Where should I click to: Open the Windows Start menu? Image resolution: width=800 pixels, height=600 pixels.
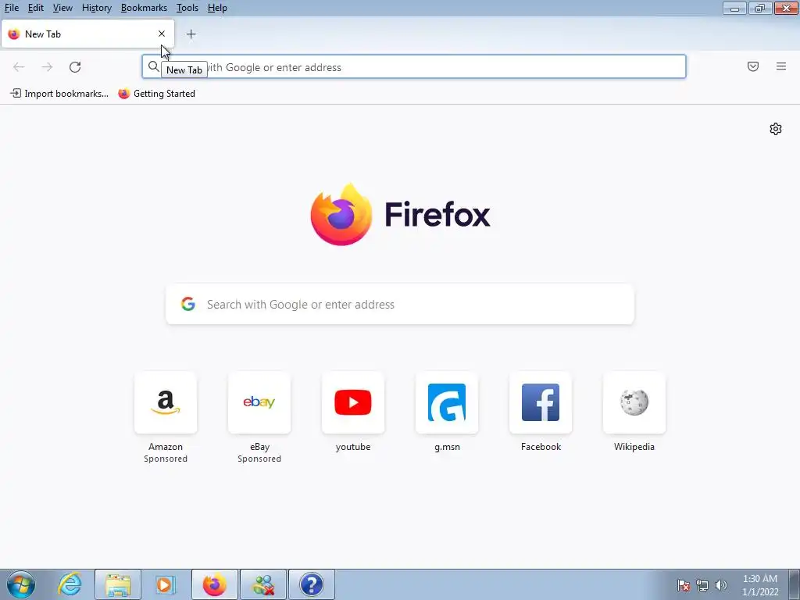(x=20, y=584)
